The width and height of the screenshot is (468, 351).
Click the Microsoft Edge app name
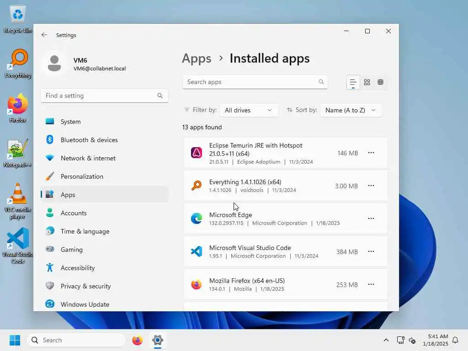[230, 215]
